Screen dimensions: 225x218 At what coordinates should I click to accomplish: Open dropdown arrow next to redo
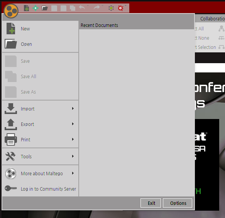[x=102, y=6]
